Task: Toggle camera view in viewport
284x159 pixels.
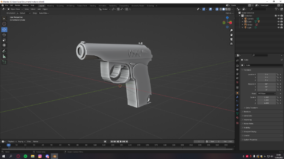Action: (231, 39)
